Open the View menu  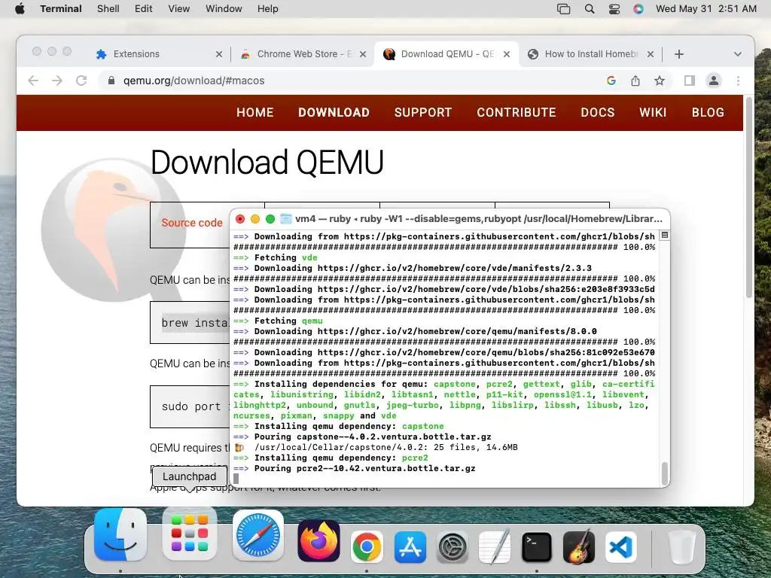point(179,9)
